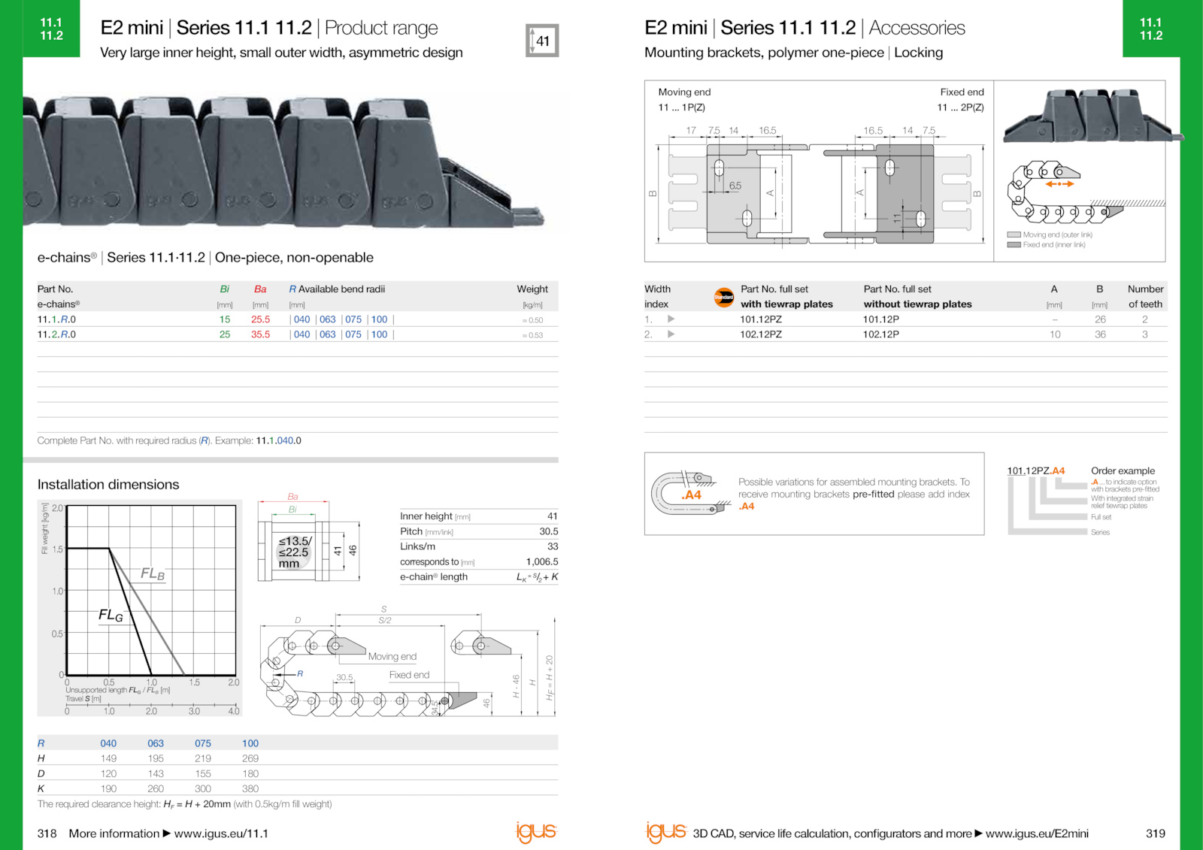
Task: Click the green 11.1 11.2 tab top left
Action: point(51,29)
